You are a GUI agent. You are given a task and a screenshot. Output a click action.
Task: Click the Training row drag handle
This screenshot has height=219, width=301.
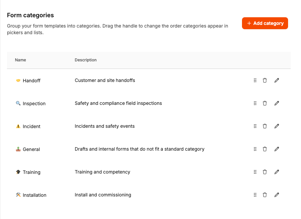pos(255,172)
